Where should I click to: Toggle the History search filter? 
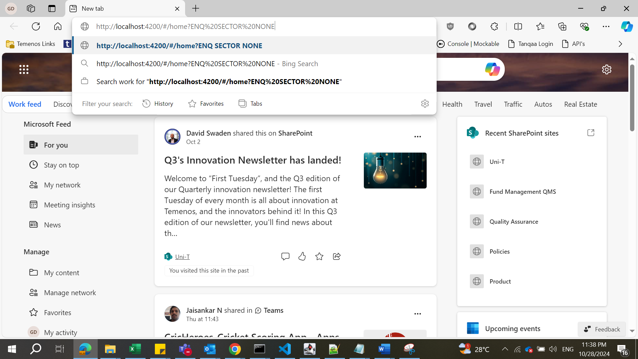158,104
